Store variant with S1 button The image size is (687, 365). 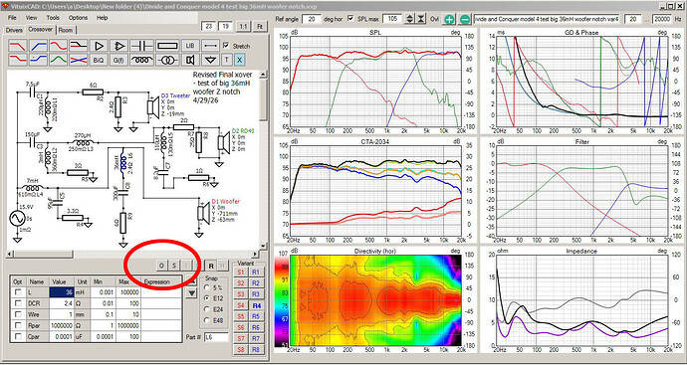coord(241,273)
